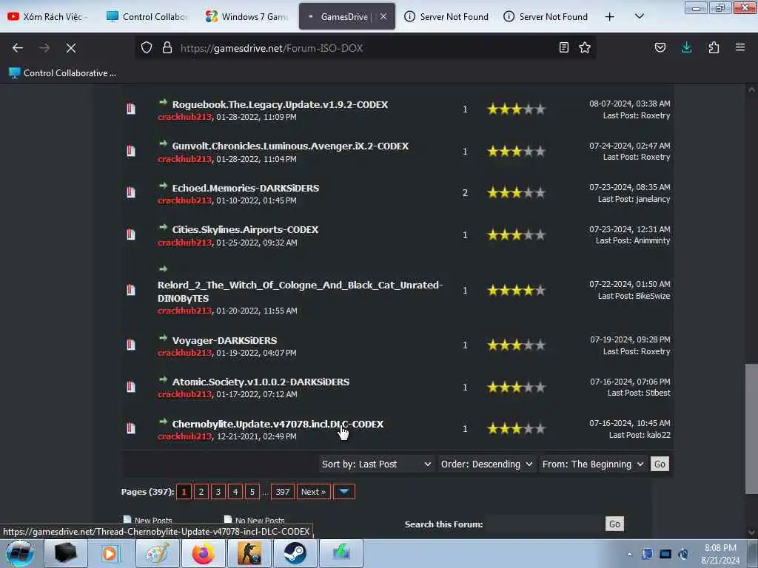Go to page 3
This screenshot has height=568, width=758.
tap(218, 492)
